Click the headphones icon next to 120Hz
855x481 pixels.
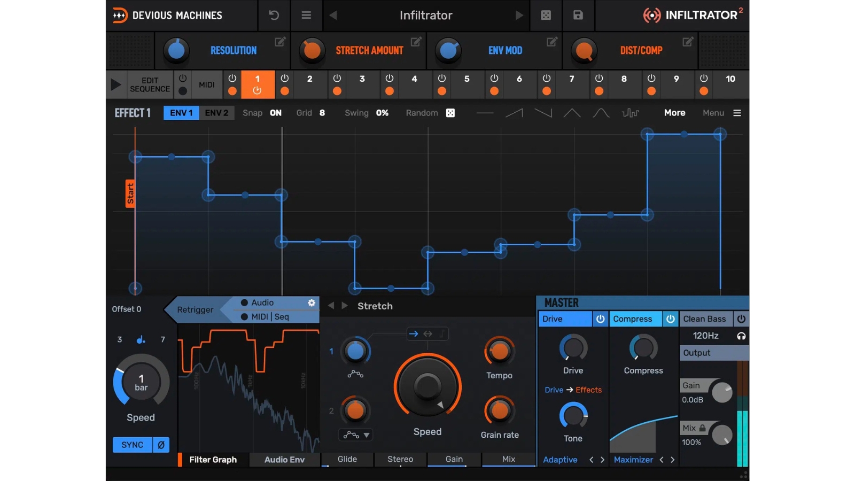[x=741, y=336]
